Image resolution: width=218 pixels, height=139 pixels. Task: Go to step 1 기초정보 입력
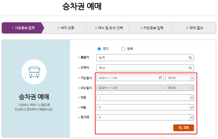tap(23, 28)
